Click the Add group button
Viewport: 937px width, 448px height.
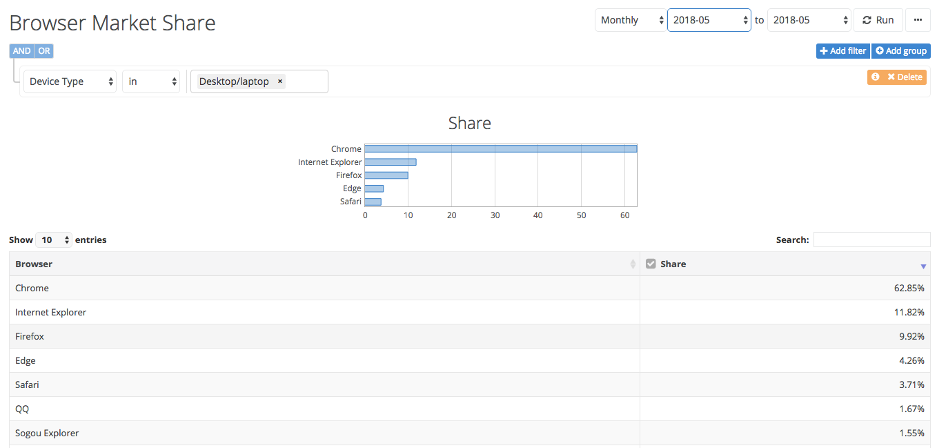[x=901, y=51]
